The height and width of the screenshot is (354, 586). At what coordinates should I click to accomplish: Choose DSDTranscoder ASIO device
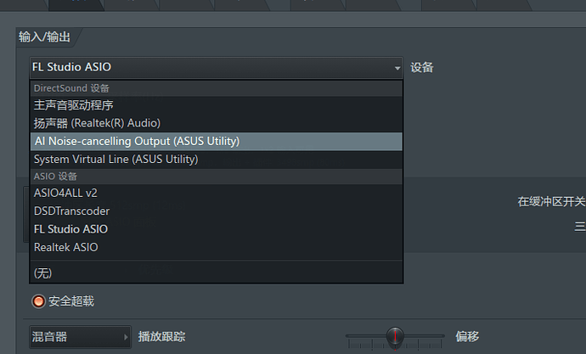(x=71, y=211)
